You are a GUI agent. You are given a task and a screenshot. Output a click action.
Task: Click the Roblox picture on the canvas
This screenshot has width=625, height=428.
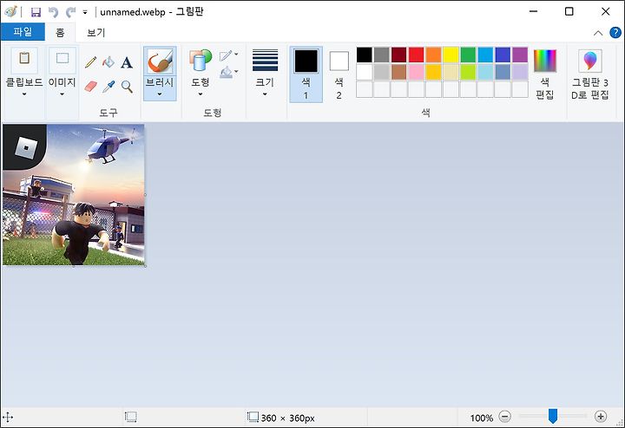point(74,195)
